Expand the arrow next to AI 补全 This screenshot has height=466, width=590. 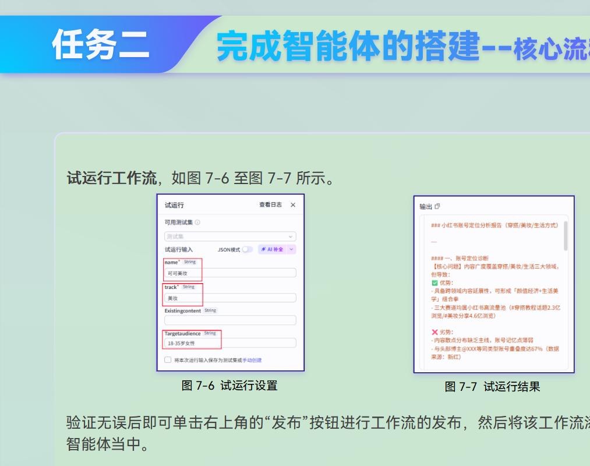click(291, 249)
